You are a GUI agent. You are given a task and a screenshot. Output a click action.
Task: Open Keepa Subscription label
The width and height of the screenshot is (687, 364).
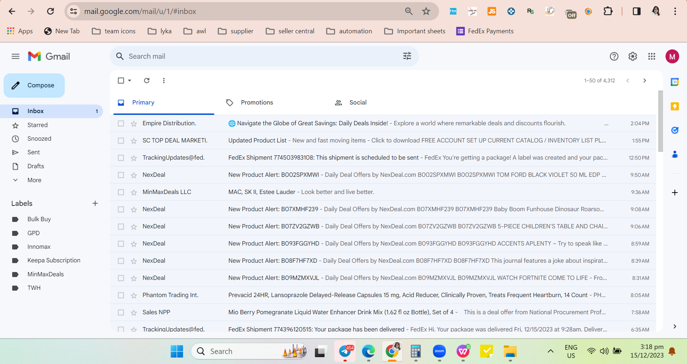52,260
